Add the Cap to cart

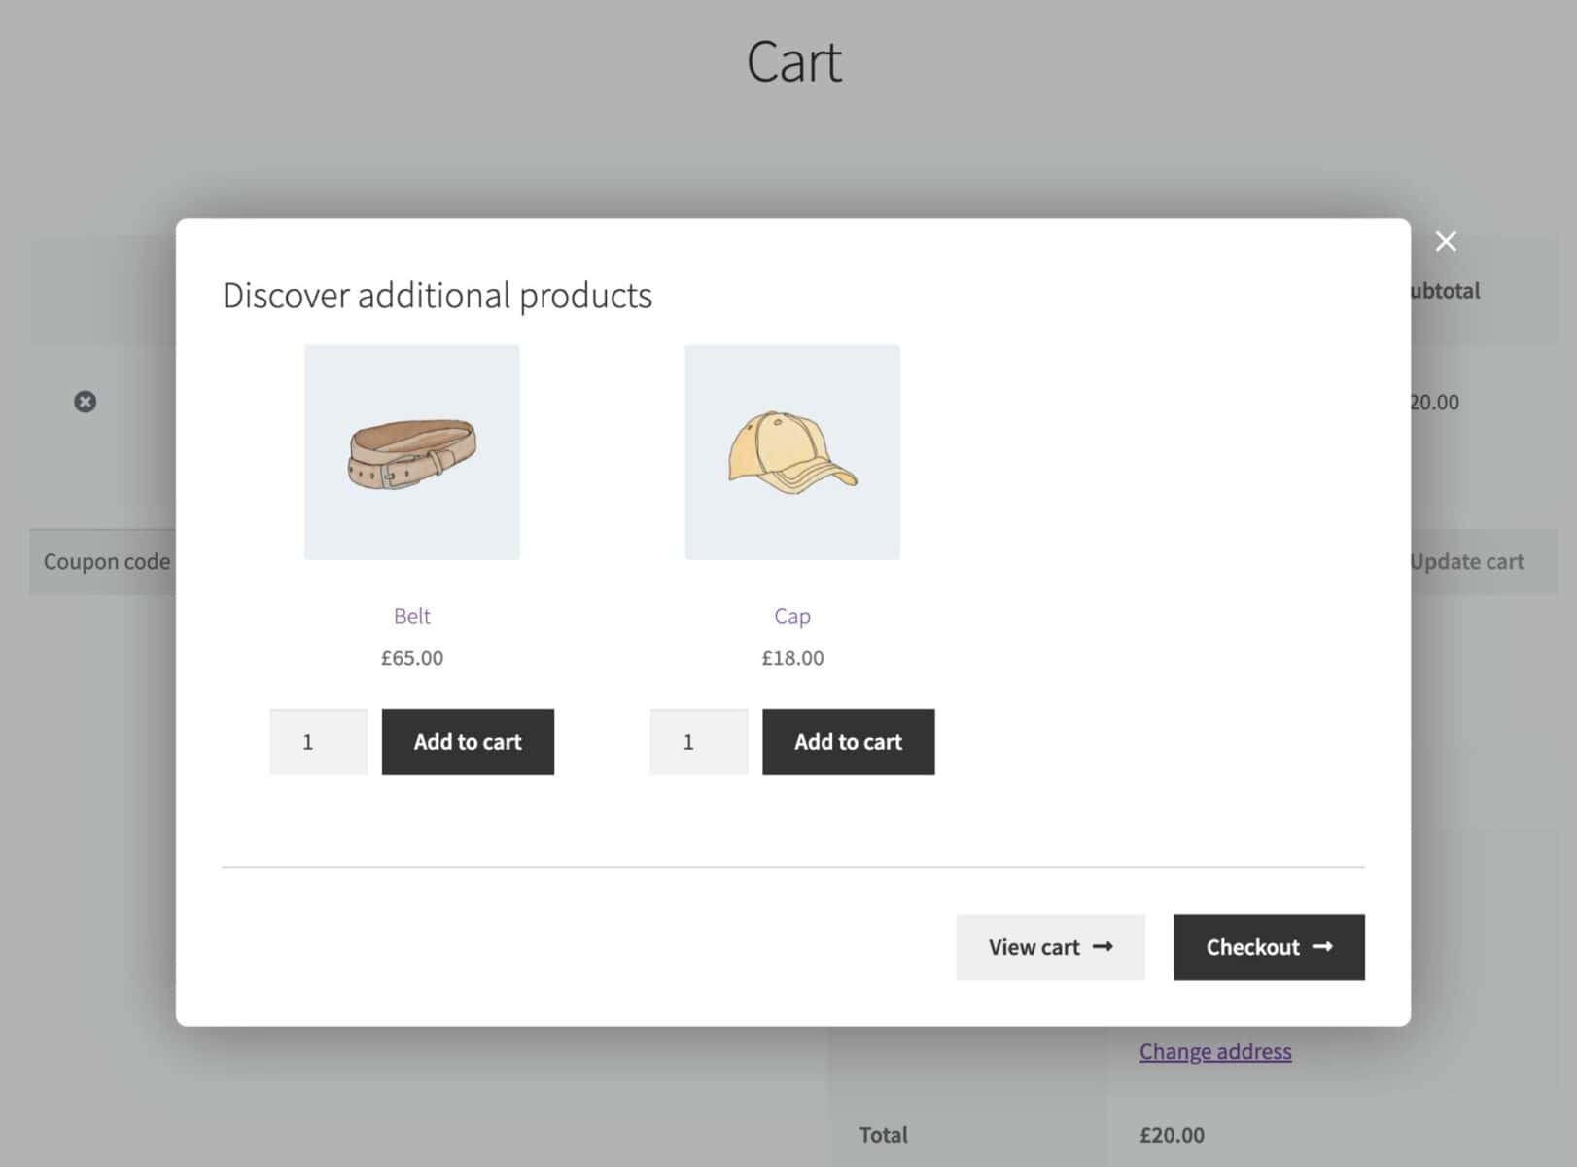point(849,742)
